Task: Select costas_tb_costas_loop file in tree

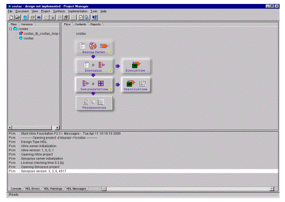Action: [x=41, y=34]
